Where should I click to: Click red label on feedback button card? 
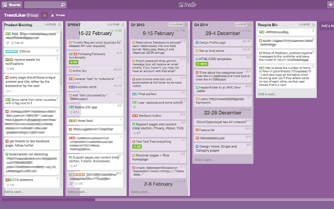pos(134,115)
